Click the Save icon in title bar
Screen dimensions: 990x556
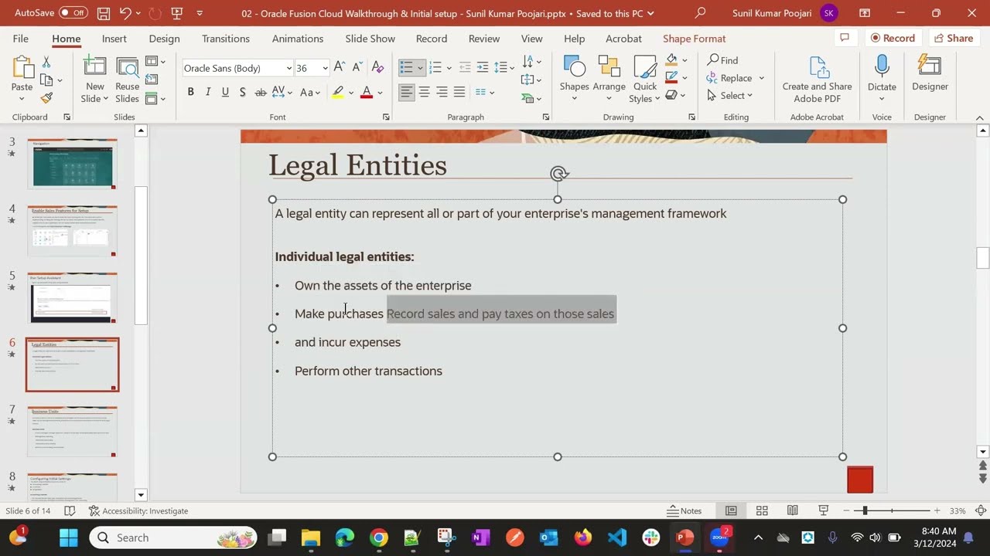103,13
